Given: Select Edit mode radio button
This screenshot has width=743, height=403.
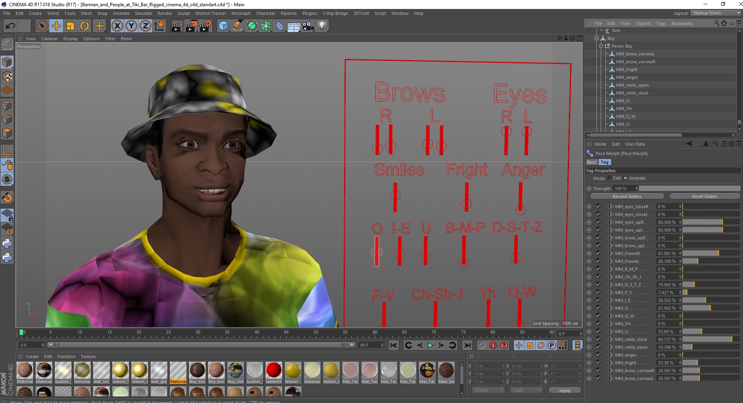Looking at the screenshot, I should (609, 178).
